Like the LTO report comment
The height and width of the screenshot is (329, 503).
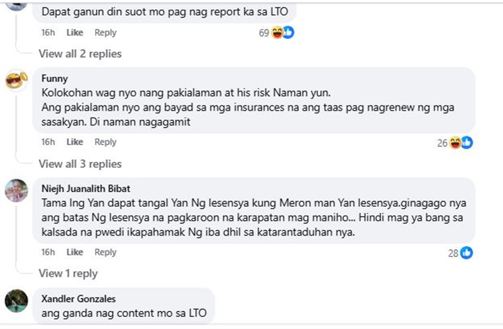(74, 32)
